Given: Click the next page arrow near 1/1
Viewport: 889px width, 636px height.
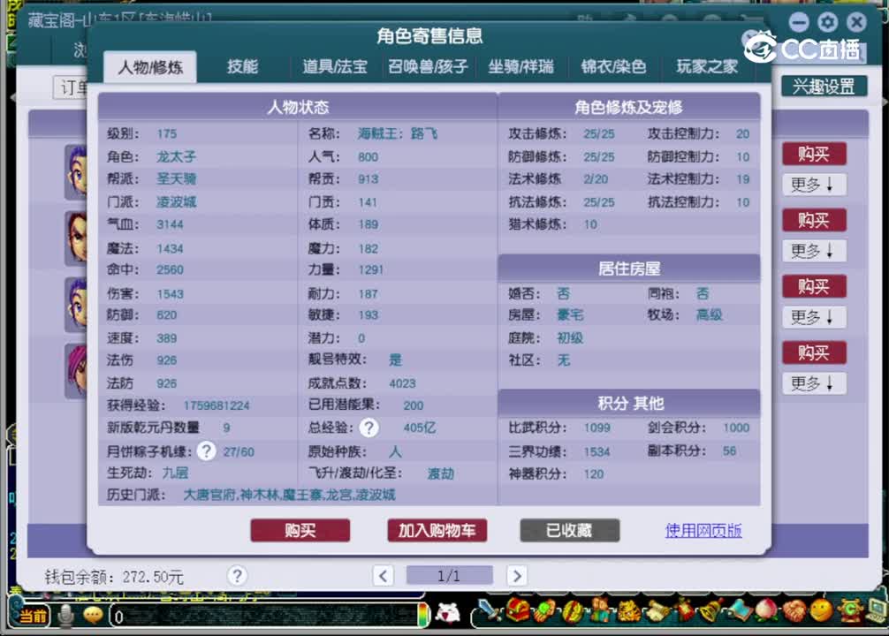Looking at the screenshot, I should 516,575.
